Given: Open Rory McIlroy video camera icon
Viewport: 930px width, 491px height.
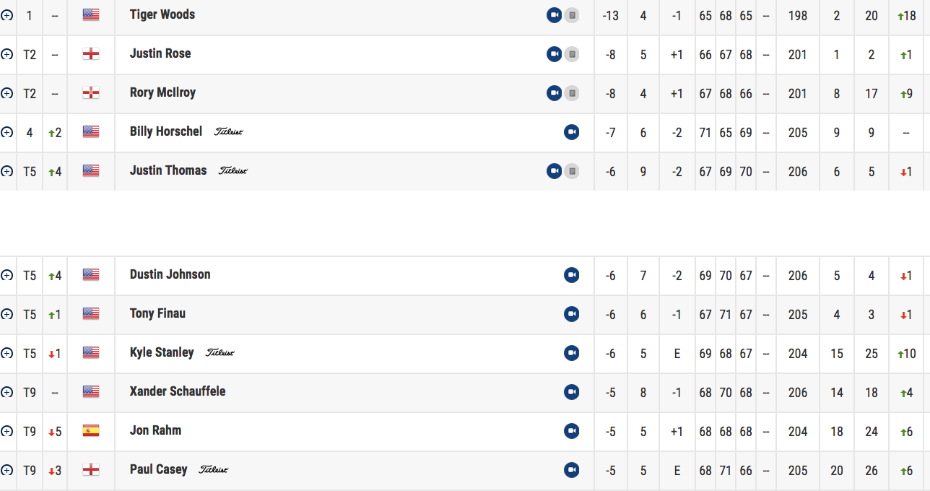Looking at the screenshot, I should click(x=554, y=93).
